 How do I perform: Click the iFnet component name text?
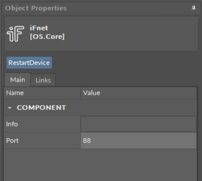(x=39, y=28)
